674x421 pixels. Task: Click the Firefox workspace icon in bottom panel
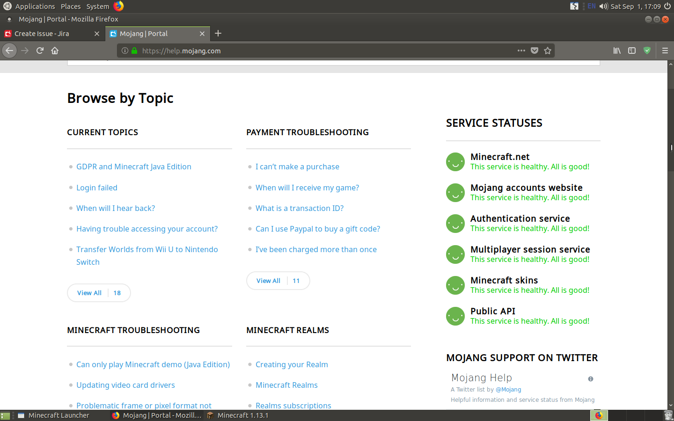599,415
